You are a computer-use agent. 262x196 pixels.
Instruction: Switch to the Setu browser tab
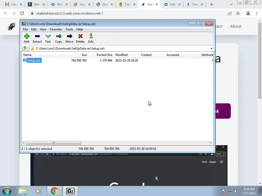(172, 4)
